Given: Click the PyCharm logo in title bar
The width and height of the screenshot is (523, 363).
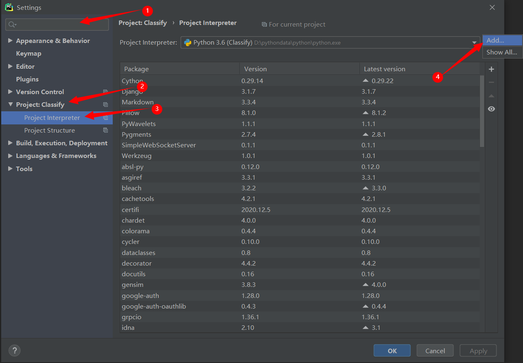Looking at the screenshot, I should point(9,7).
